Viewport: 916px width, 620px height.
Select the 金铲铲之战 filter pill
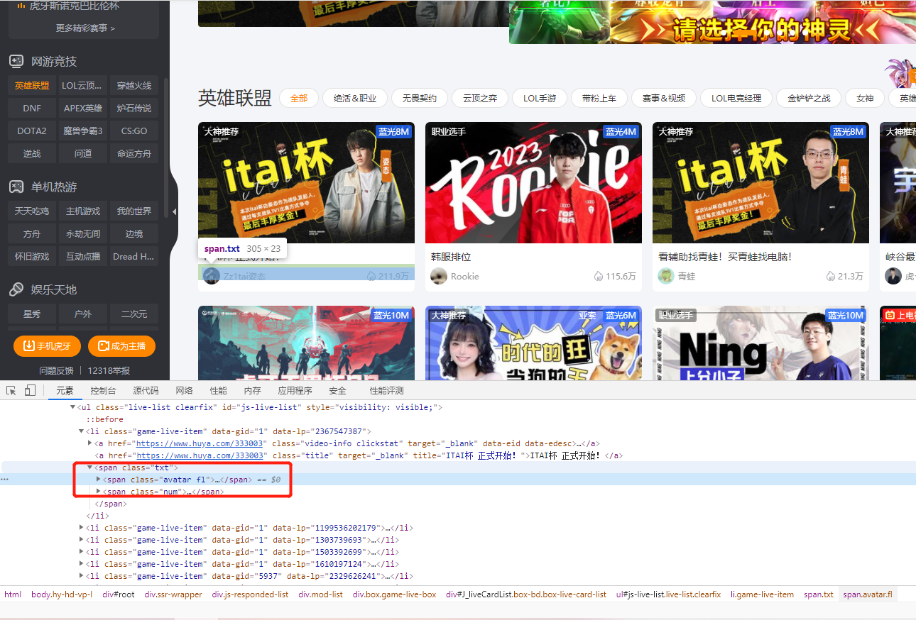(x=809, y=98)
